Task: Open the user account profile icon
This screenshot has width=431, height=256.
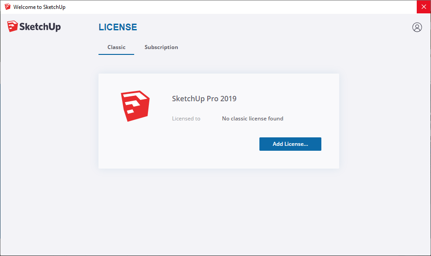Action: pos(417,27)
